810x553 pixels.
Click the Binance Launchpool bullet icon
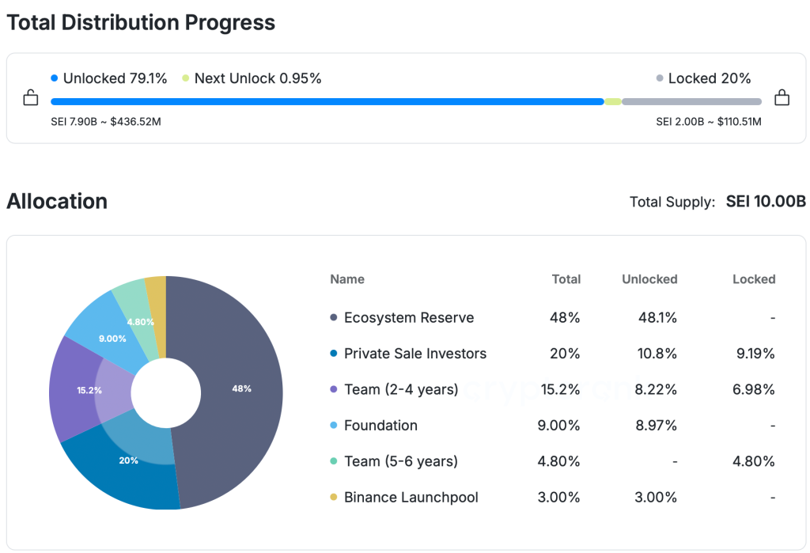pos(335,498)
